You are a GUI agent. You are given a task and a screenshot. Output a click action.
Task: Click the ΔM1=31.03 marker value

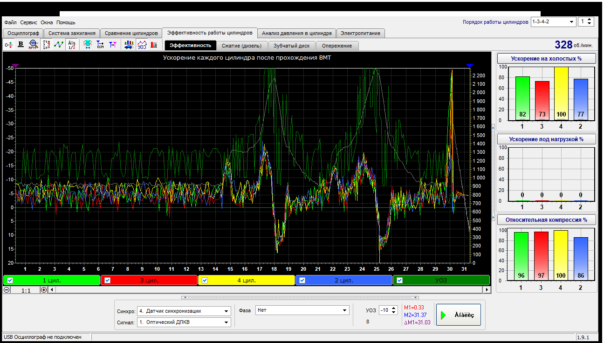point(417,322)
